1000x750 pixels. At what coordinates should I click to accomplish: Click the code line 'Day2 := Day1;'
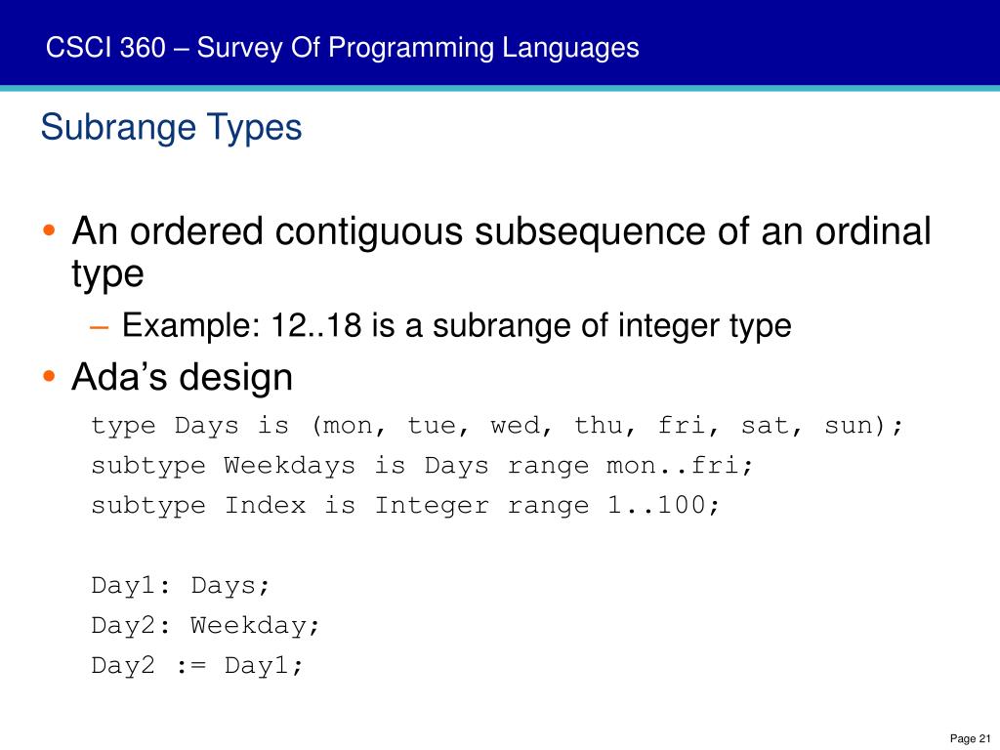197,665
